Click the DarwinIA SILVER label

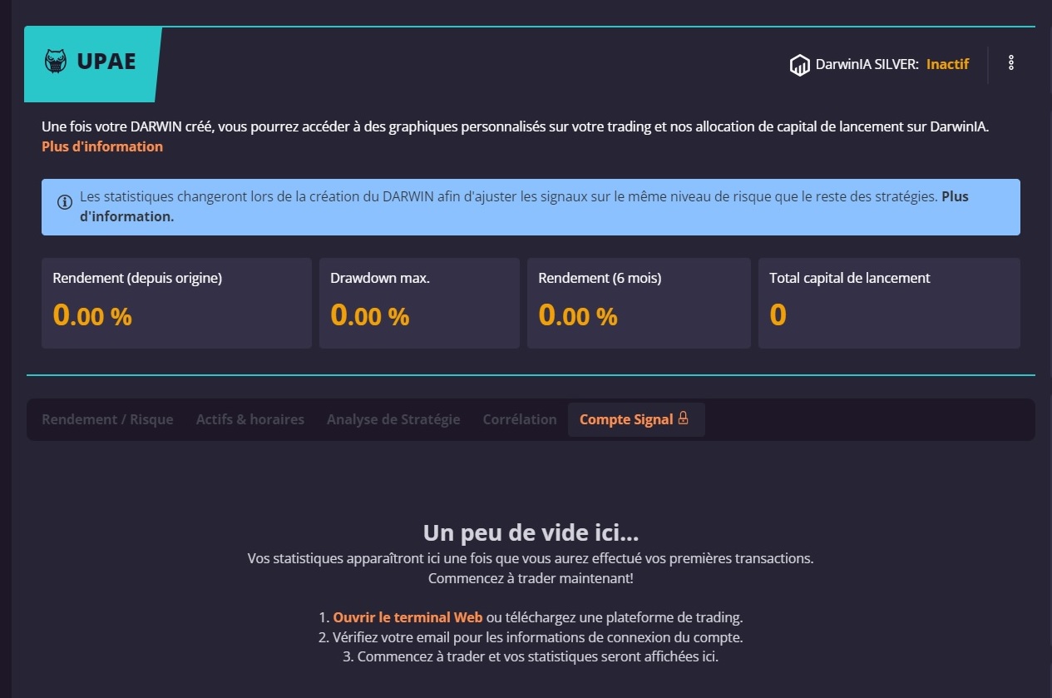pyautogui.click(x=867, y=64)
